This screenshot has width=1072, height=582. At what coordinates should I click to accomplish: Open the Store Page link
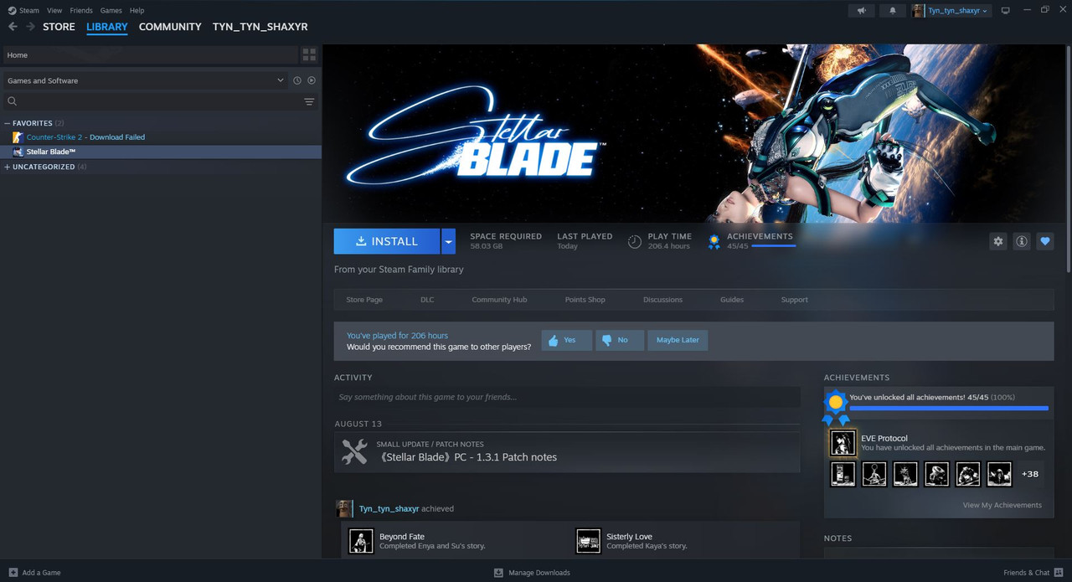pyautogui.click(x=364, y=300)
